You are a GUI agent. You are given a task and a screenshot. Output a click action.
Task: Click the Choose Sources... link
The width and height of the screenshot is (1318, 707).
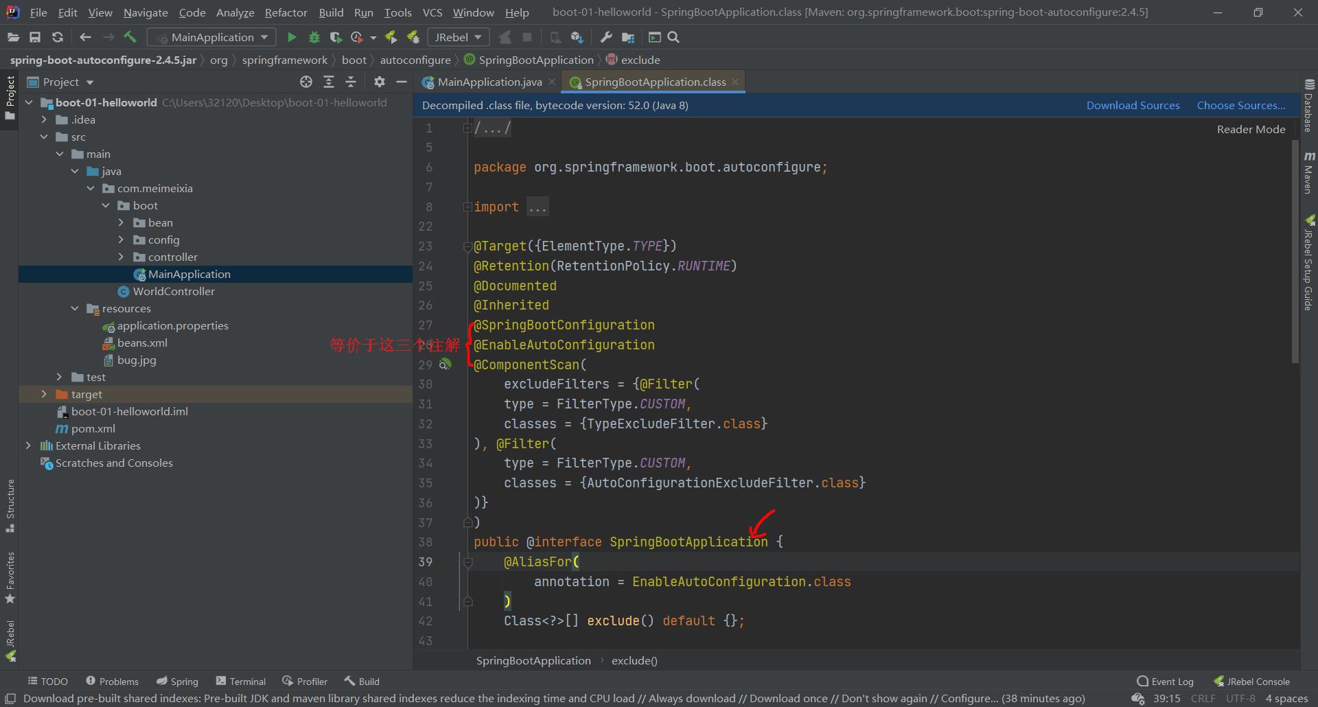[x=1241, y=105]
